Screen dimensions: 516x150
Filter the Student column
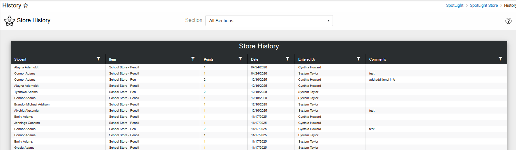(x=98, y=59)
